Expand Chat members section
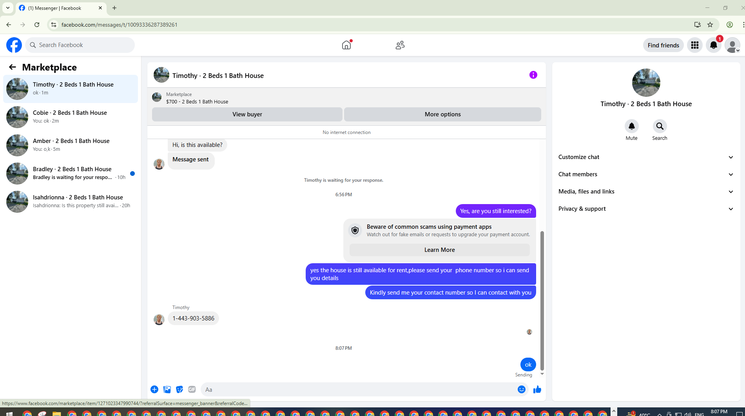The height and width of the screenshot is (416, 745). (646, 174)
